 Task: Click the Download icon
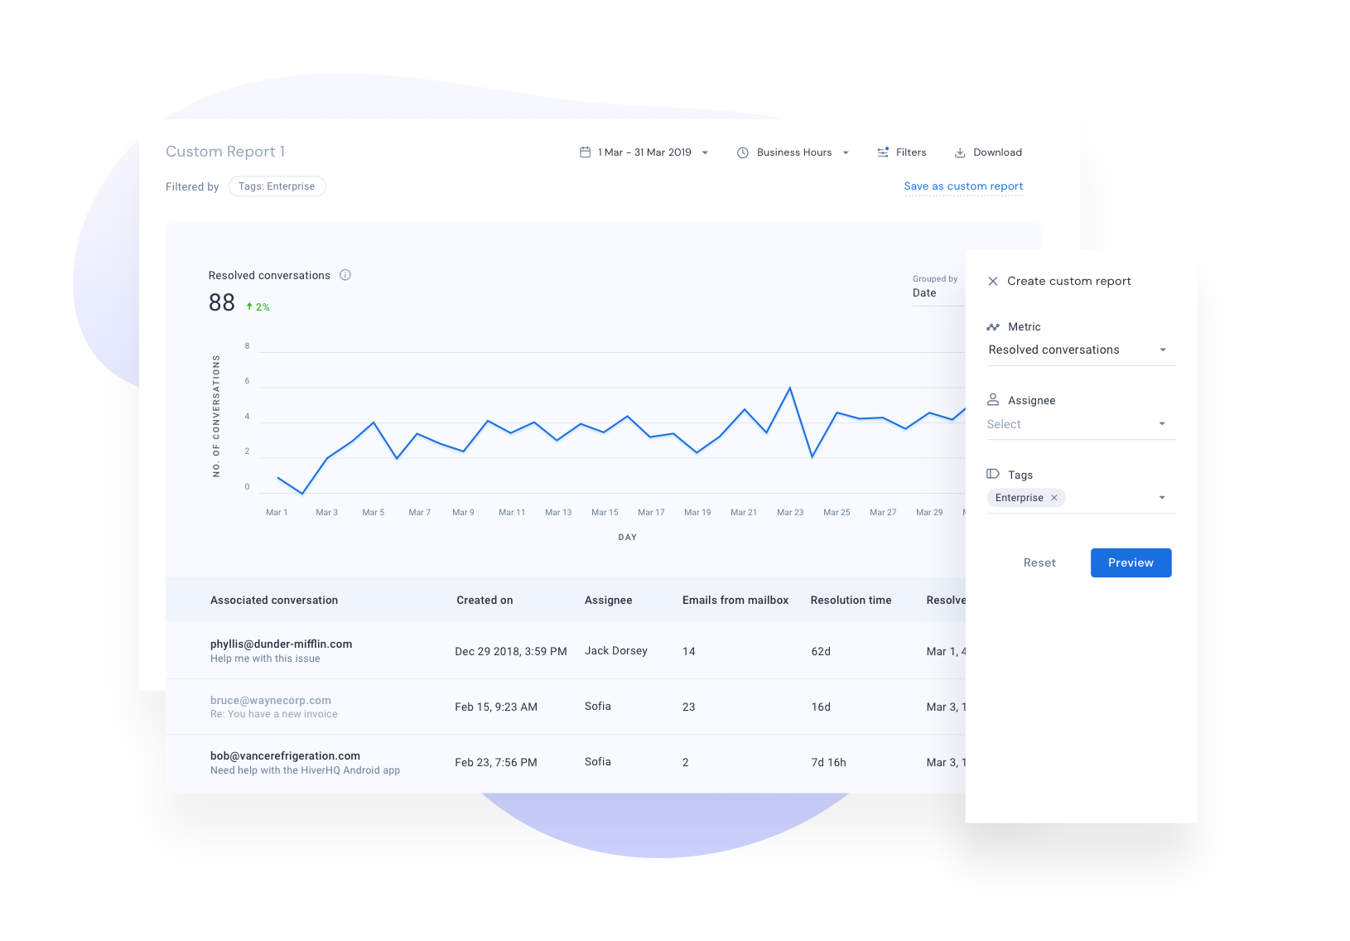960,152
